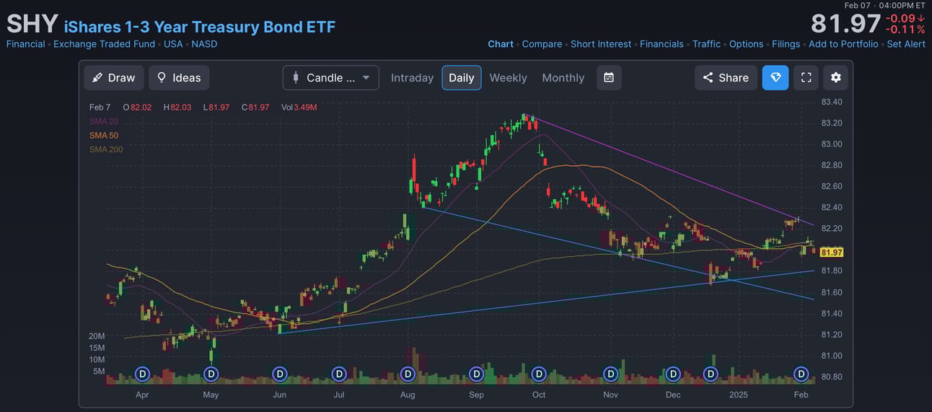Click the Financial sector link

click(25, 44)
